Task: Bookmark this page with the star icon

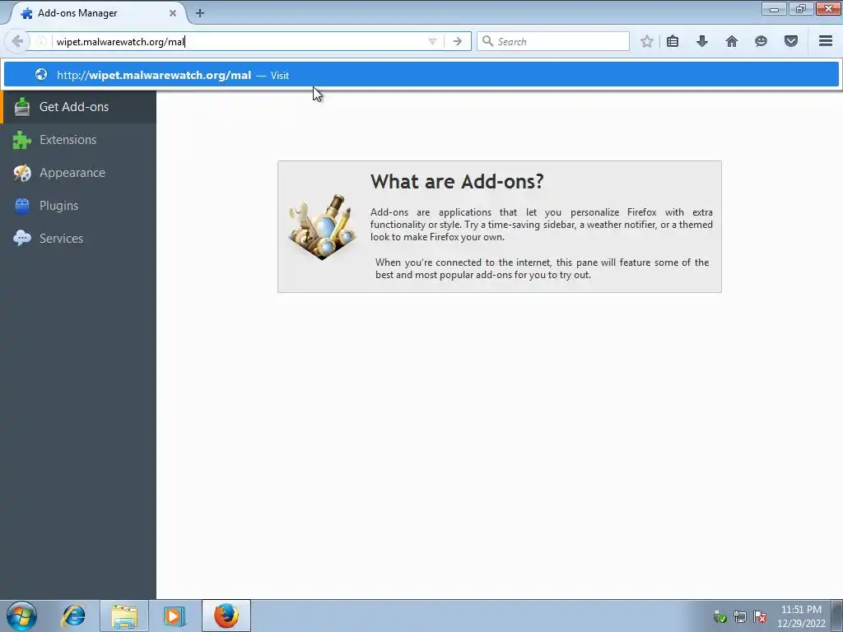Action: coord(647,41)
